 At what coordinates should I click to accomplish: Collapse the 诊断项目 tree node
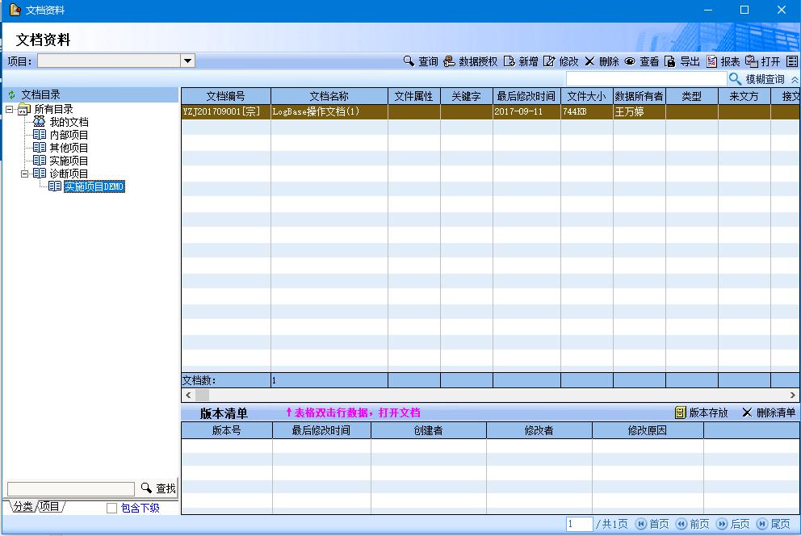pyautogui.click(x=25, y=174)
